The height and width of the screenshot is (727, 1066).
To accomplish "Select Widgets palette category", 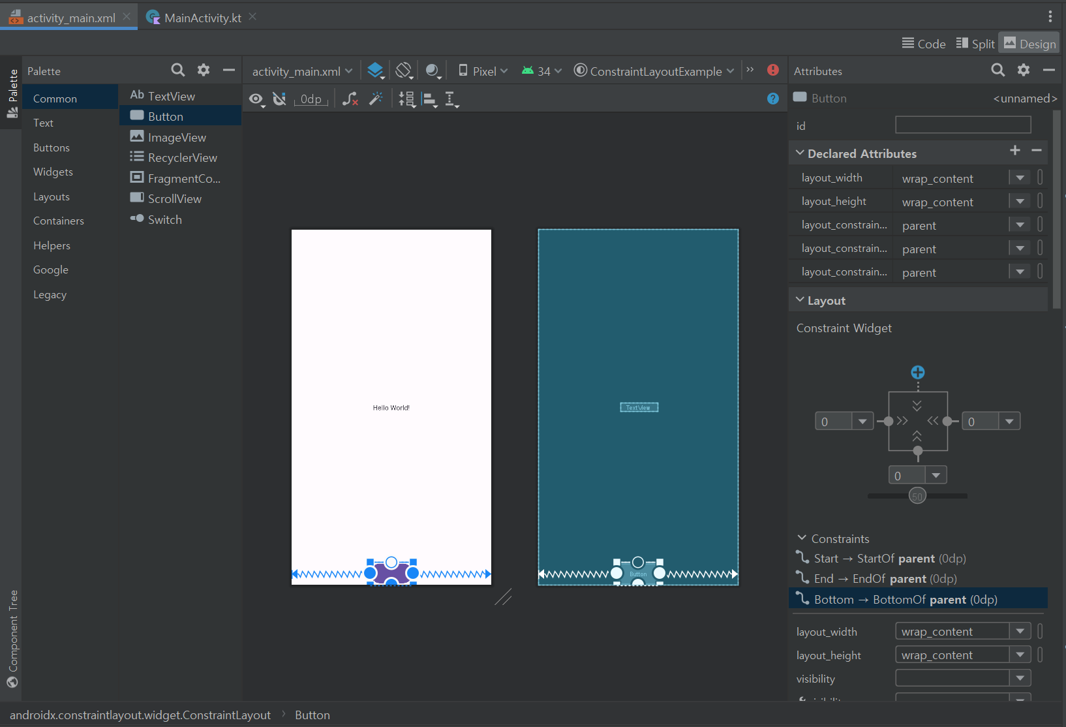I will tap(70, 172).
